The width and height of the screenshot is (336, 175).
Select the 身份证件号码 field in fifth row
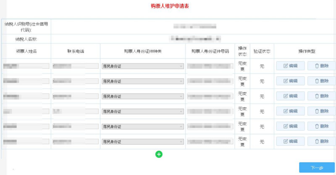(210, 126)
